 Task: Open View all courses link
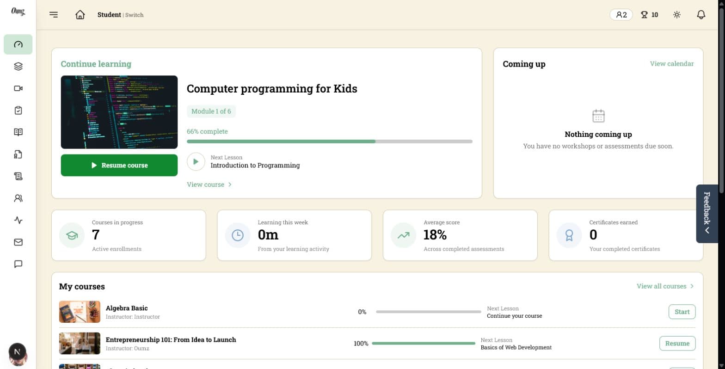pos(665,286)
